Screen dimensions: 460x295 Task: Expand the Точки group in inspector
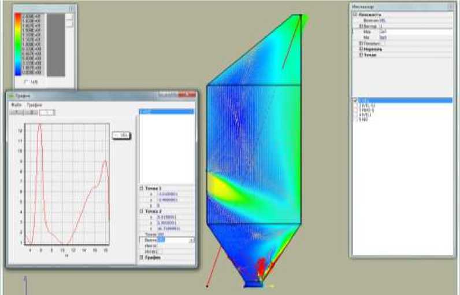(361, 55)
